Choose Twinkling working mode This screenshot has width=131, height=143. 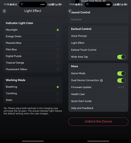point(32,93)
